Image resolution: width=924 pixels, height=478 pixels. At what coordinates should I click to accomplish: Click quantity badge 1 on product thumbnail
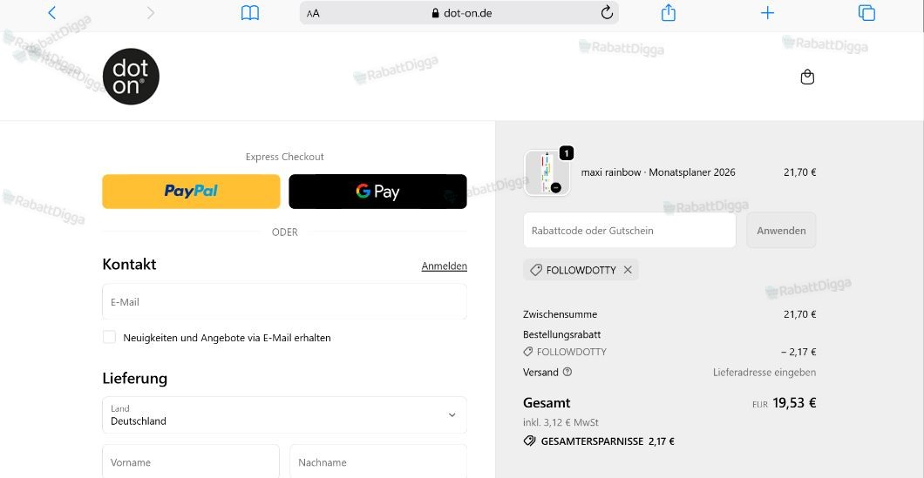566,153
